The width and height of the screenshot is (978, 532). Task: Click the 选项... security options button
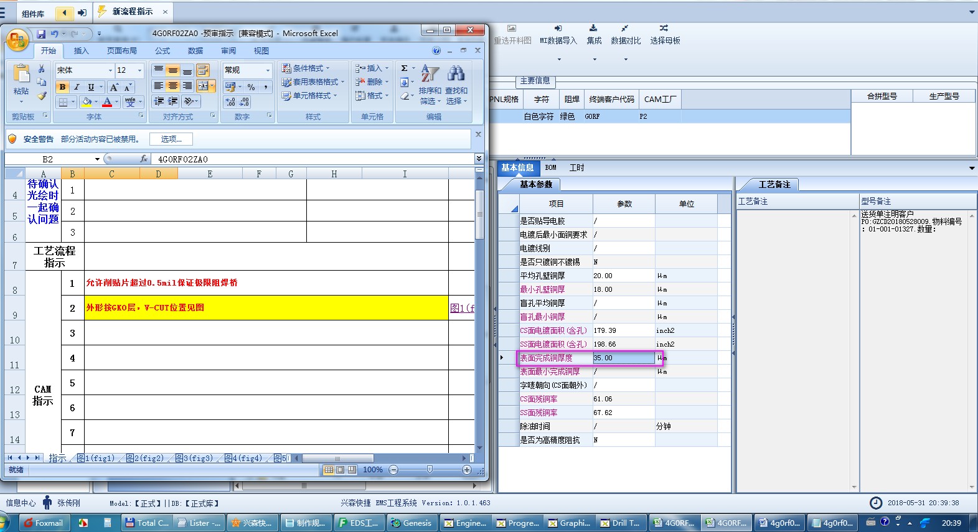pos(171,139)
